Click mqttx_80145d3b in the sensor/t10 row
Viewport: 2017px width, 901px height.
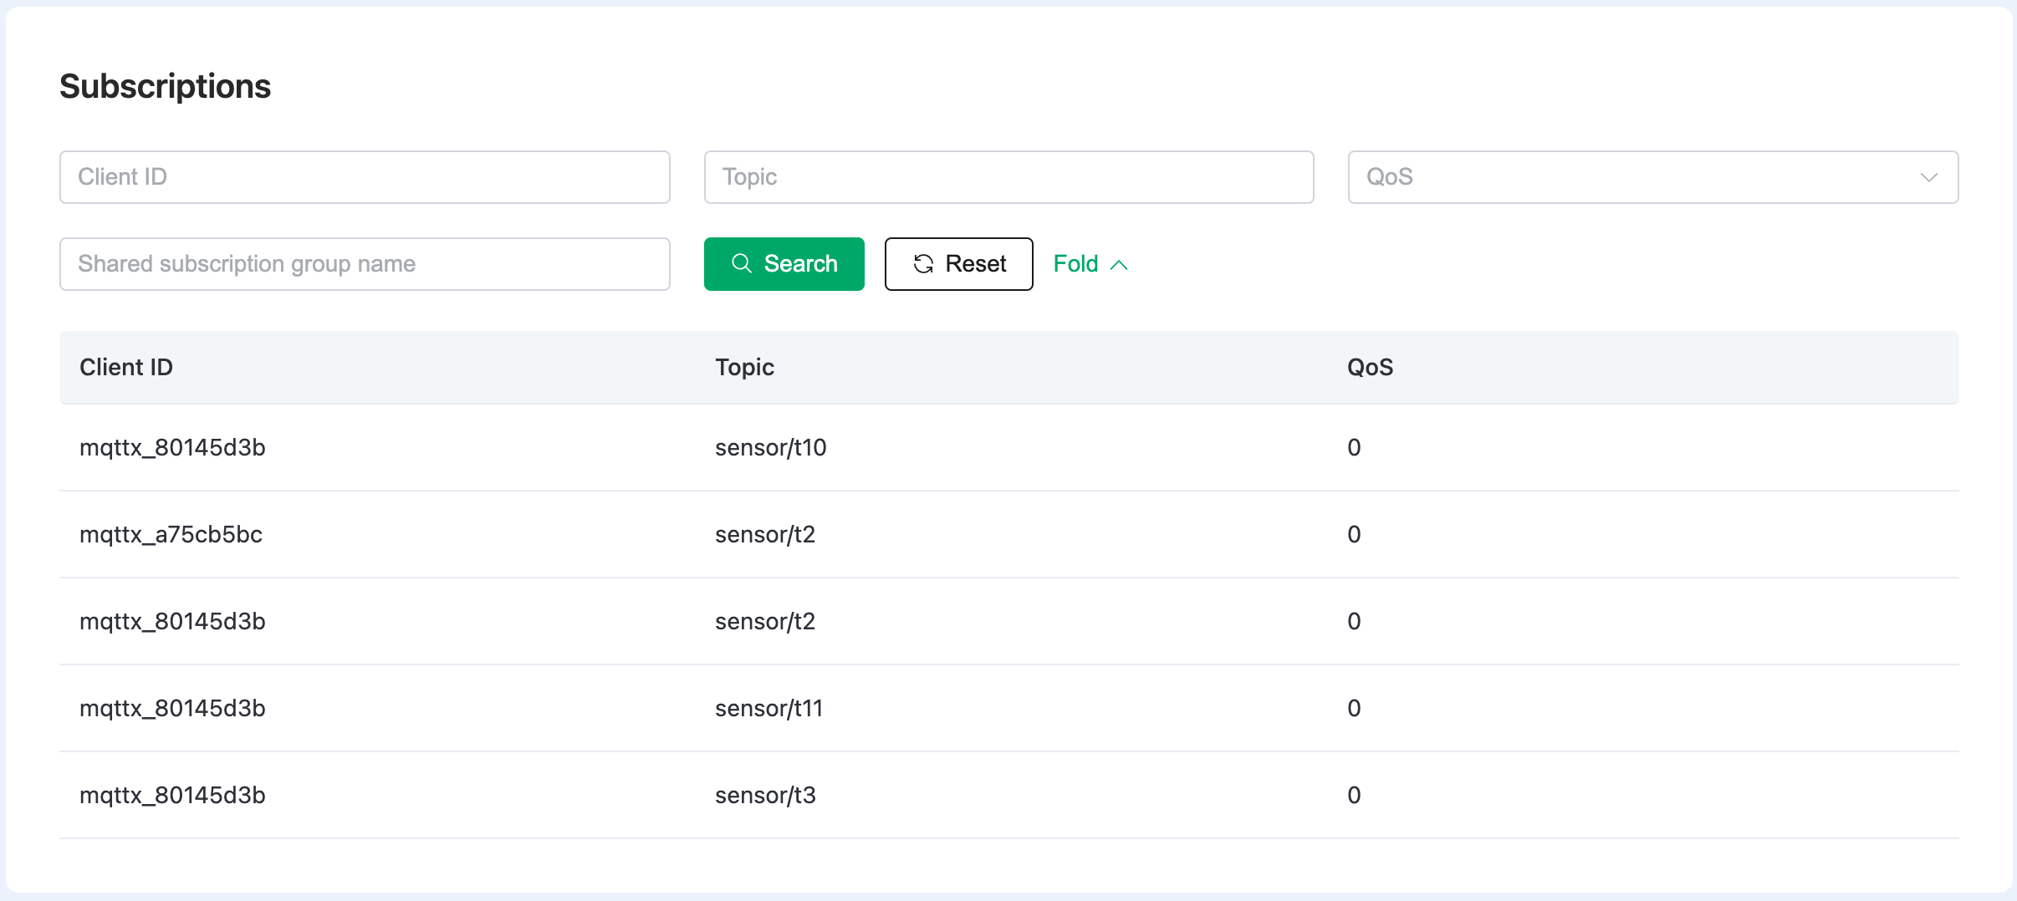(x=172, y=447)
